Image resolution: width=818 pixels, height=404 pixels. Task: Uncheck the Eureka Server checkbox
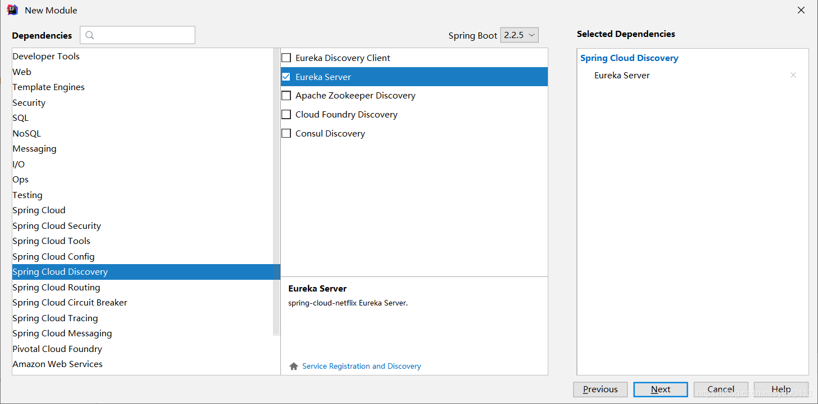(x=286, y=77)
